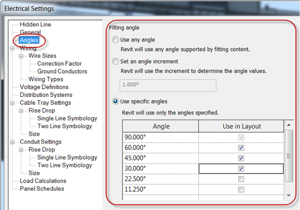Open Distribution Systems settings
Viewport: 300px width, 210px height.
tap(46, 95)
